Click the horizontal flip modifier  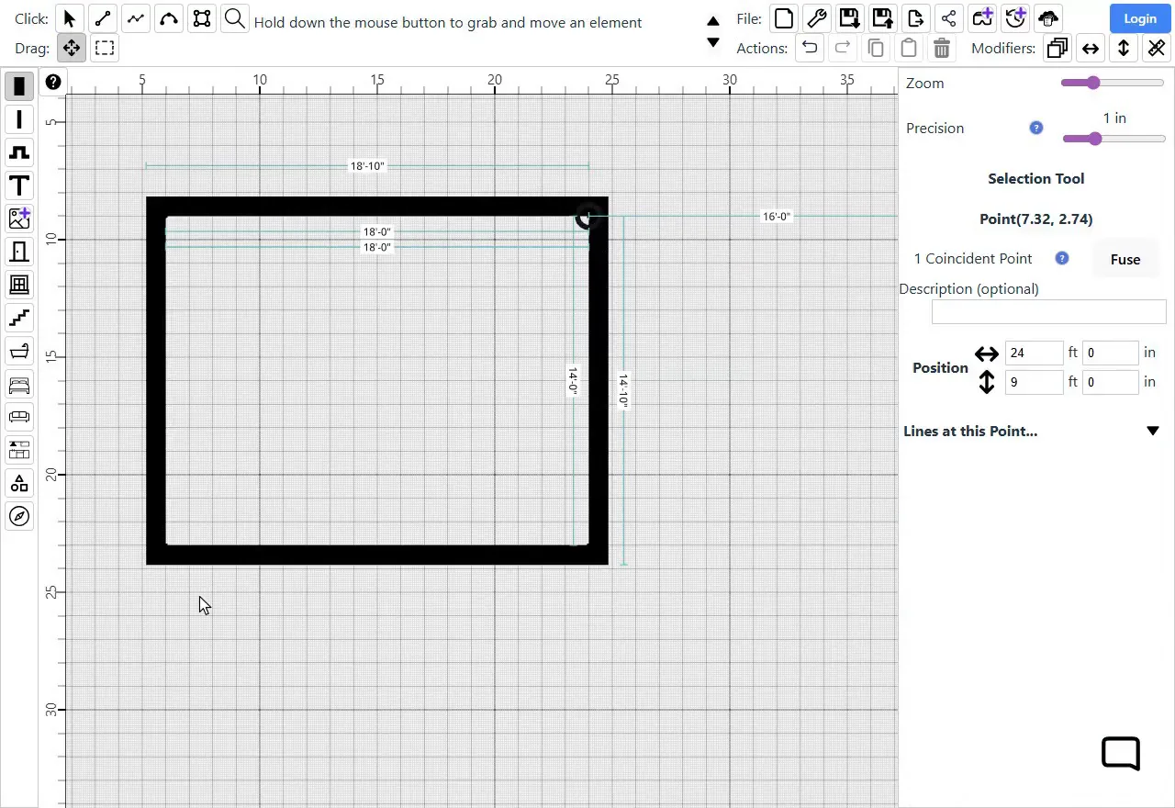tap(1091, 48)
